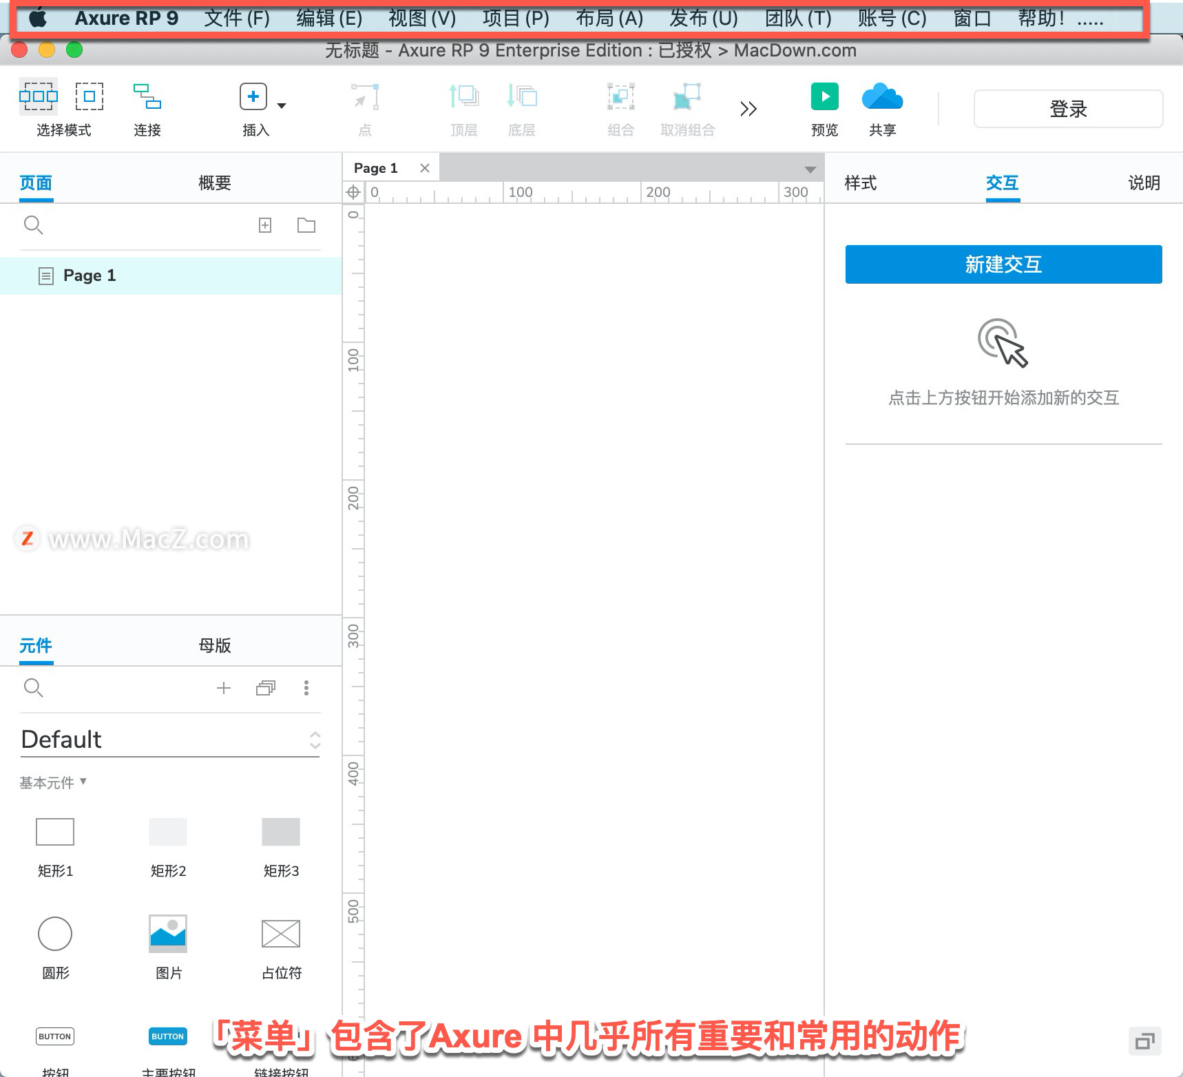Open the Default library dropdown
The image size is (1183, 1077).
click(x=170, y=740)
